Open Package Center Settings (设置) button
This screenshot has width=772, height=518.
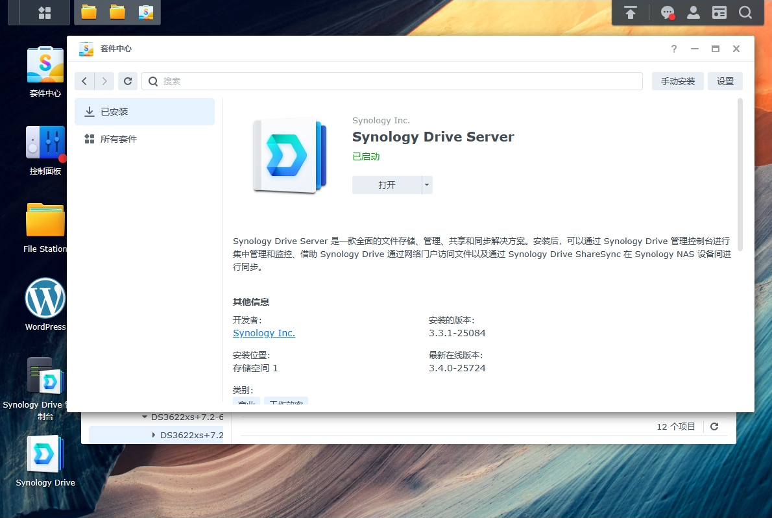[725, 81]
